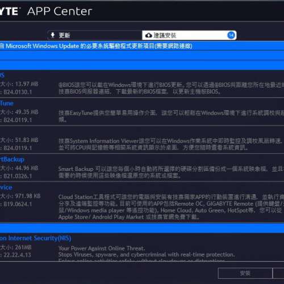Click the version number B21.0326.1
This screenshot has width=284, height=284.
pyautogui.click(x=18, y=176)
